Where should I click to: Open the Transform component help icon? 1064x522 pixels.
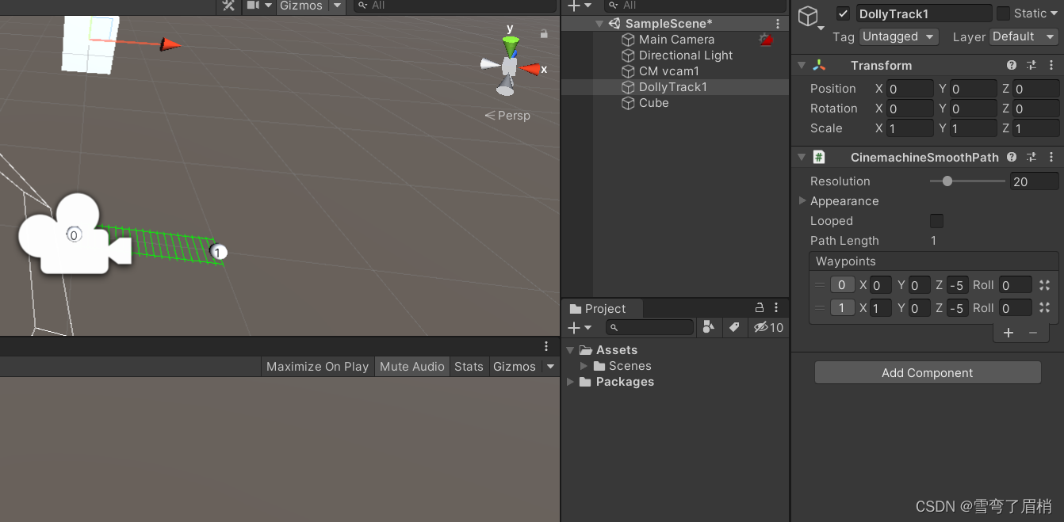coord(1012,65)
